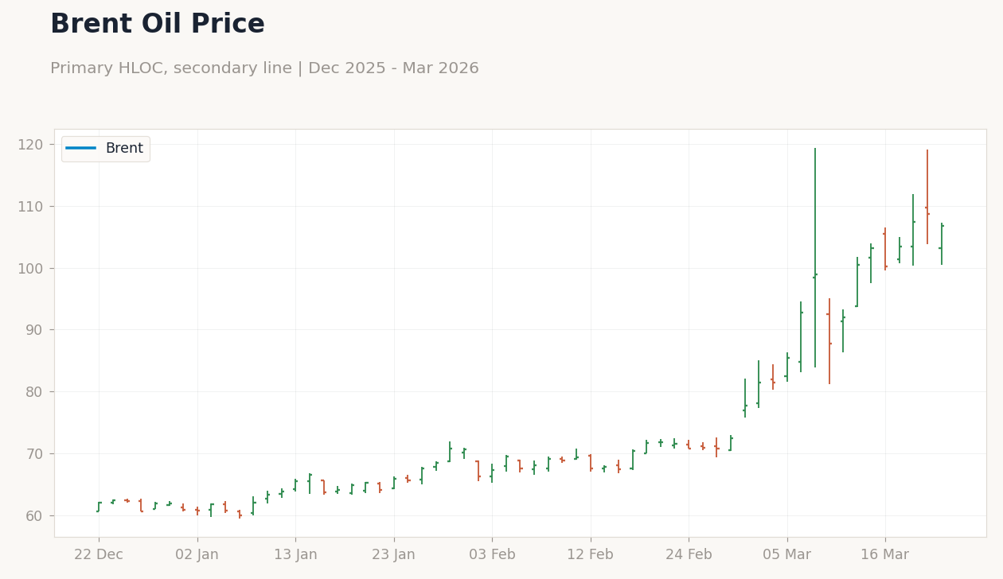Click the x-axis label 13 Jan
The width and height of the screenshot is (1003, 579).
pos(295,555)
